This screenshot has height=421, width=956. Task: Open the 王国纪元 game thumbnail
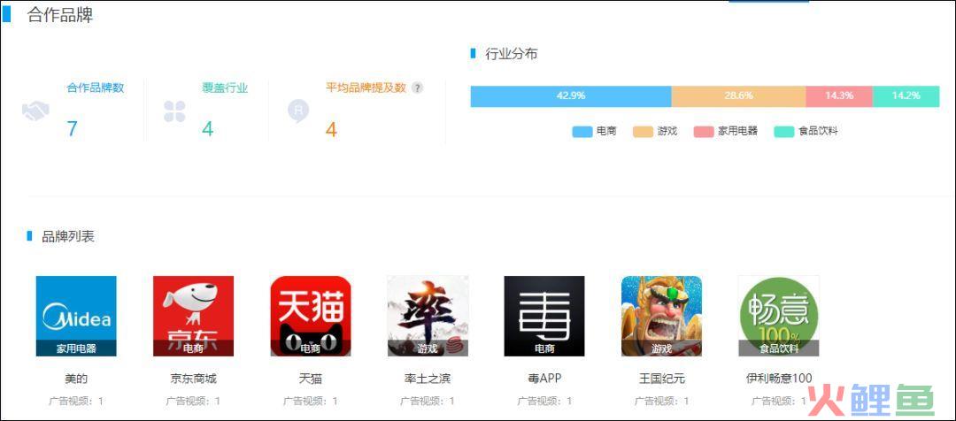click(661, 316)
